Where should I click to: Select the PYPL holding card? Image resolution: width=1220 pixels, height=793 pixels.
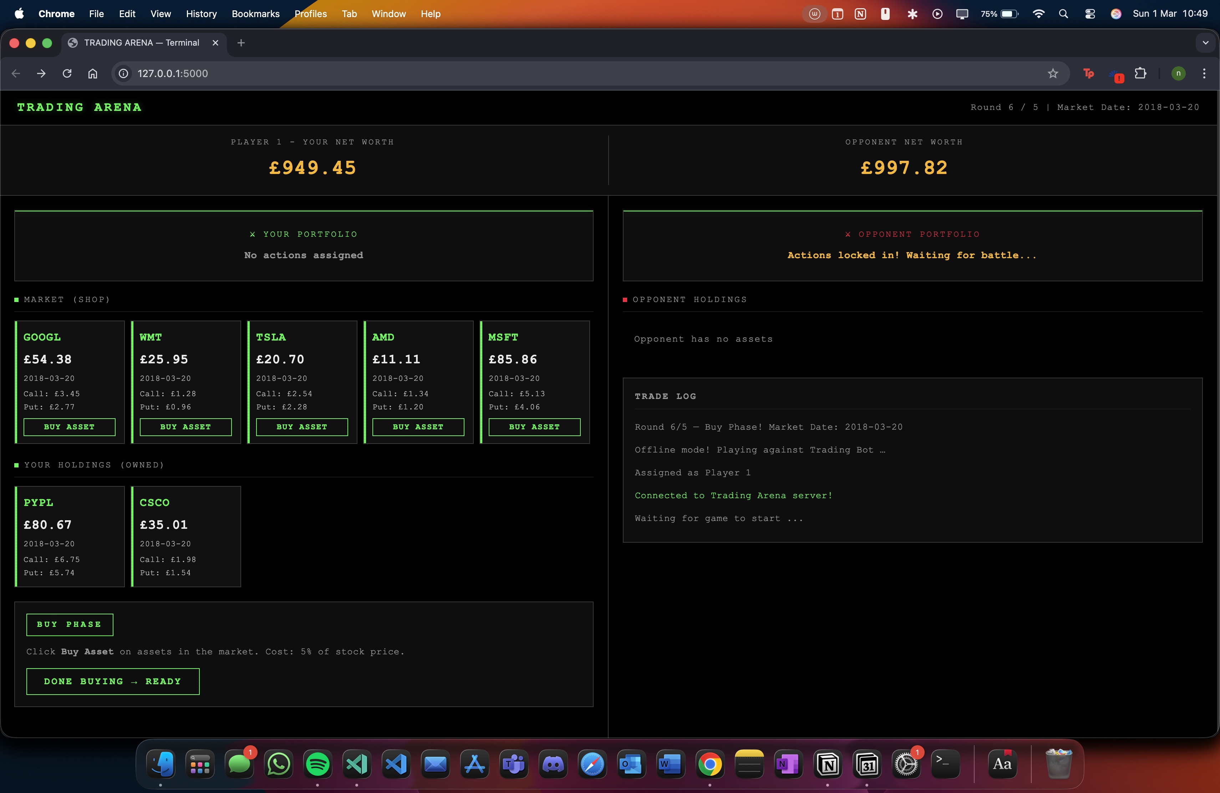(x=70, y=536)
